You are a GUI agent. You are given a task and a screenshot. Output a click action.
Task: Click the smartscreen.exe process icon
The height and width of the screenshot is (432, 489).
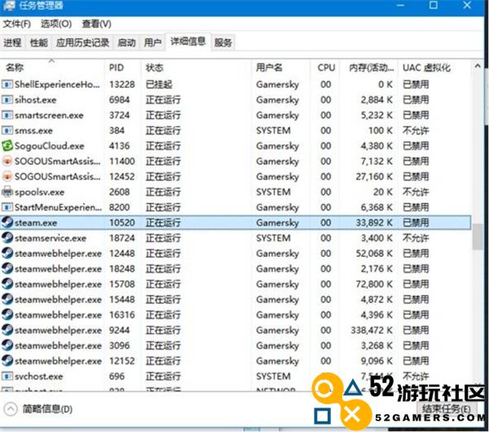point(7,115)
